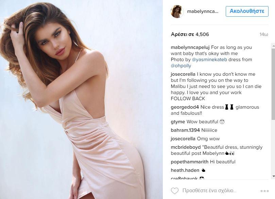
Task: Open the georgedod4 commenter profile
Action: point(185,107)
